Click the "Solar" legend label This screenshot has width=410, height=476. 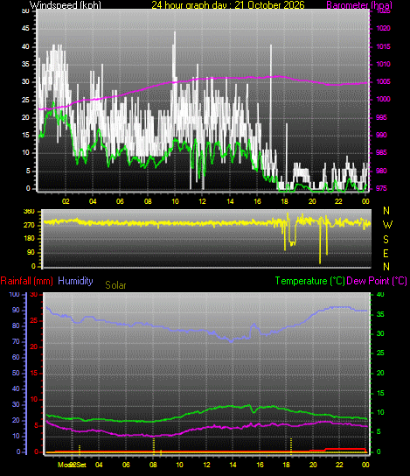coord(115,285)
